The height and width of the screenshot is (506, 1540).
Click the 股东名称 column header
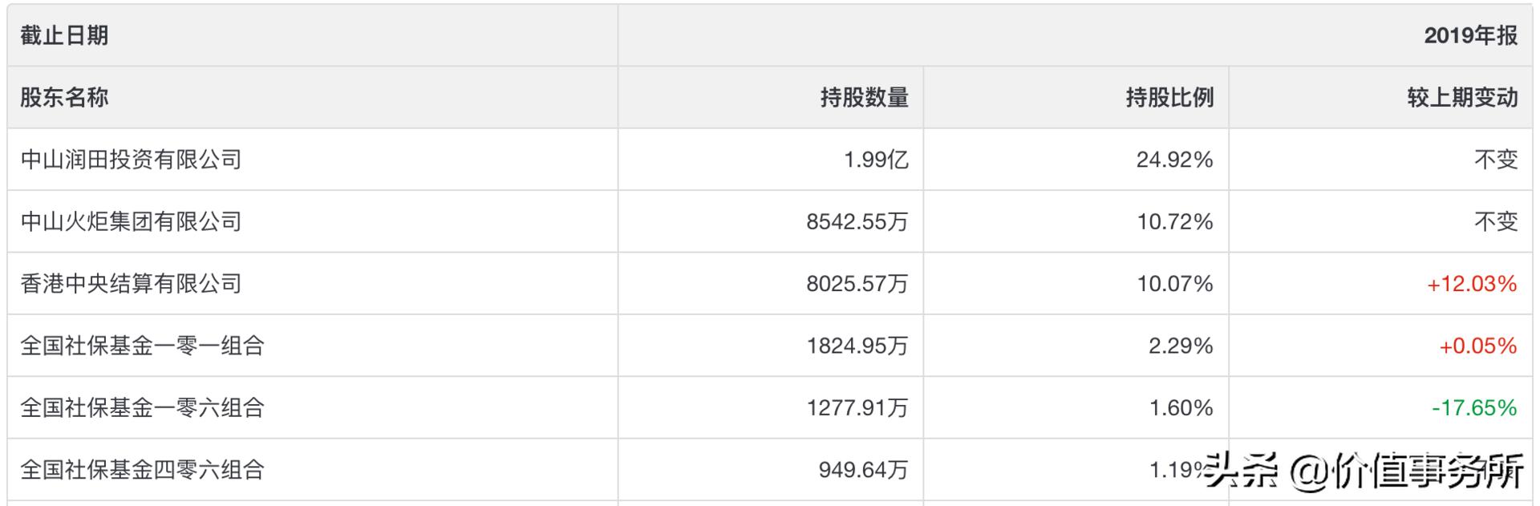(64, 98)
